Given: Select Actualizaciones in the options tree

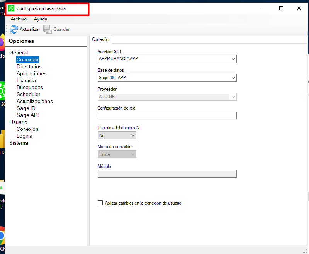Looking at the screenshot, I should point(35,101).
